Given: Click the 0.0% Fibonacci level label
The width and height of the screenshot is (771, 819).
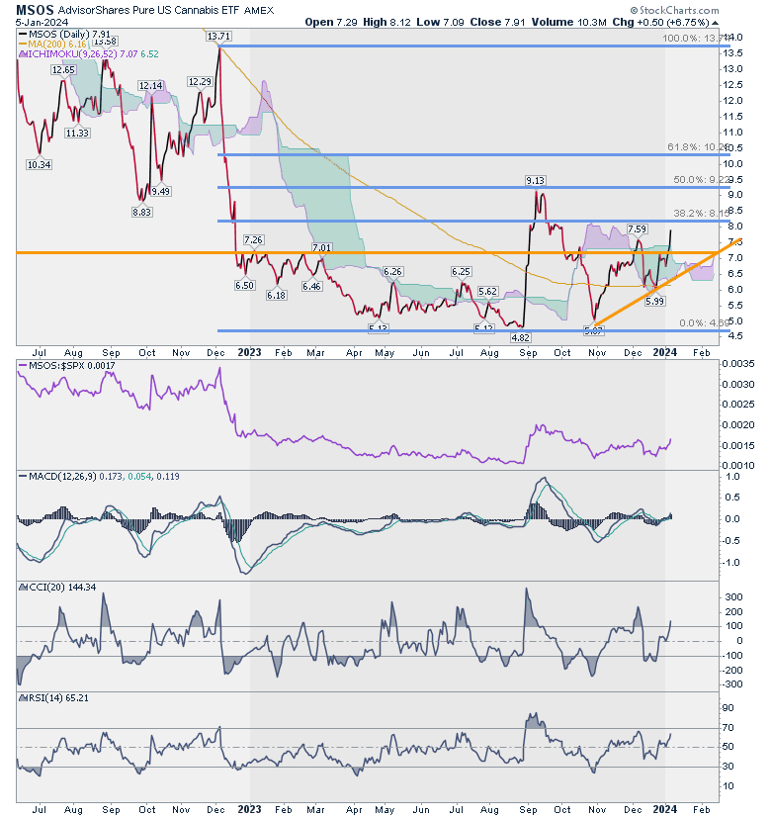Looking at the screenshot, I should tap(703, 323).
